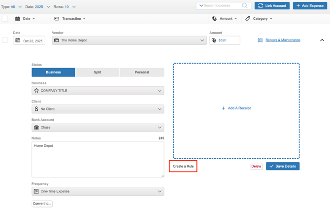Click the magnifier icon in Search Expenses
The height and width of the screenshot is (210, 330).
point(244,6)
